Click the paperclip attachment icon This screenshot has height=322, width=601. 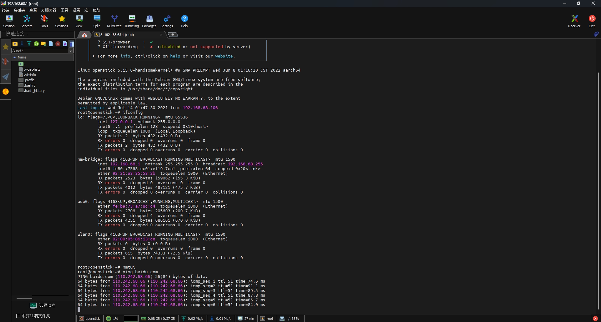point(596,34)
